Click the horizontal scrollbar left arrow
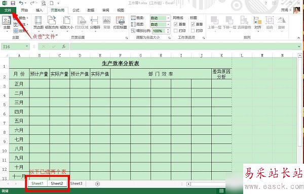Screen dimensions: 304x194 click(188, 184)
